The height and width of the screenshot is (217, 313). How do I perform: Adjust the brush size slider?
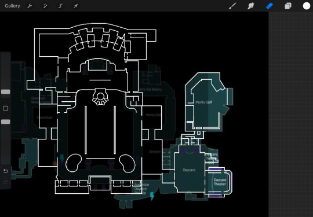coord(6,91)
